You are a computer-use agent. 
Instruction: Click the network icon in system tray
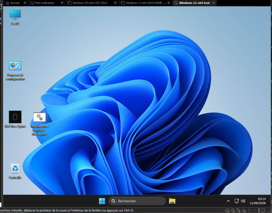coord(237,201)
